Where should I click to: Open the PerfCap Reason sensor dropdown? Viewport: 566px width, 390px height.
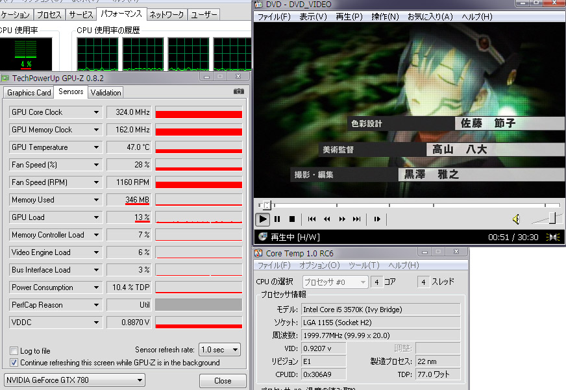96,305
